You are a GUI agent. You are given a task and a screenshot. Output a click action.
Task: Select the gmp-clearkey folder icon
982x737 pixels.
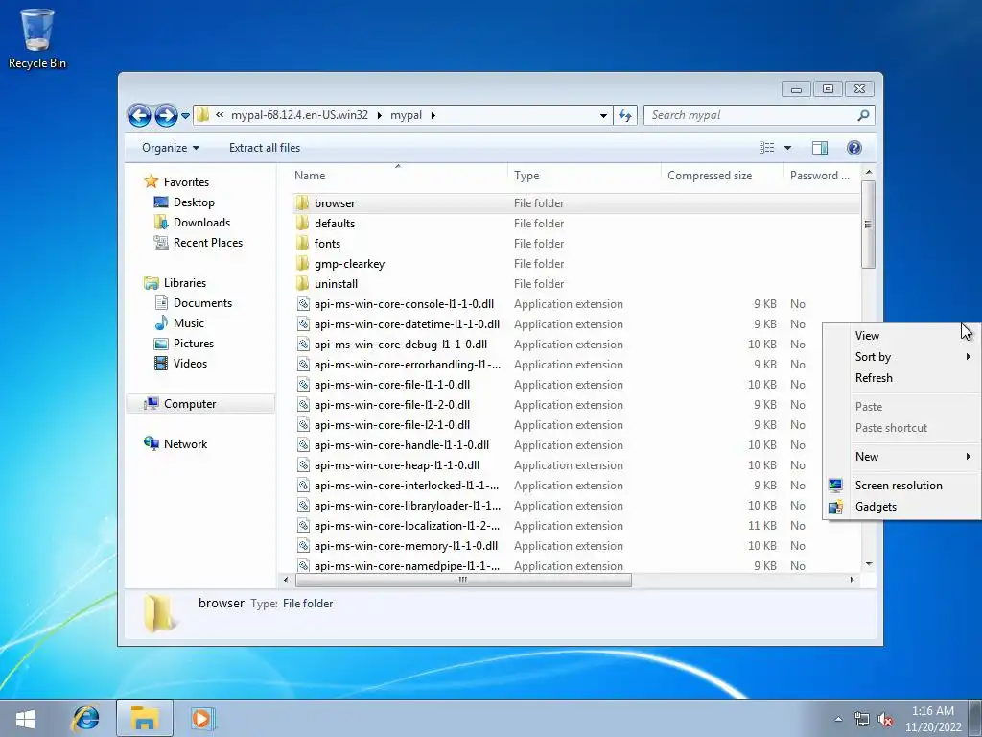click(302, 263)
